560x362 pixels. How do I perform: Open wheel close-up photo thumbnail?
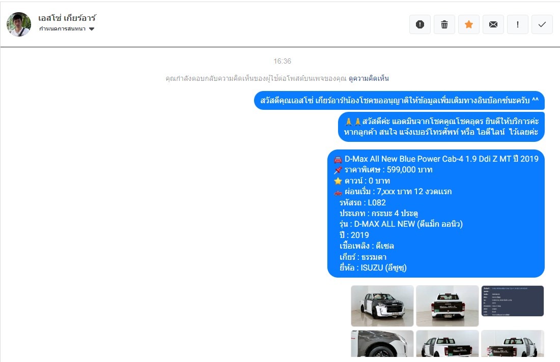click(x=382, y=344)
